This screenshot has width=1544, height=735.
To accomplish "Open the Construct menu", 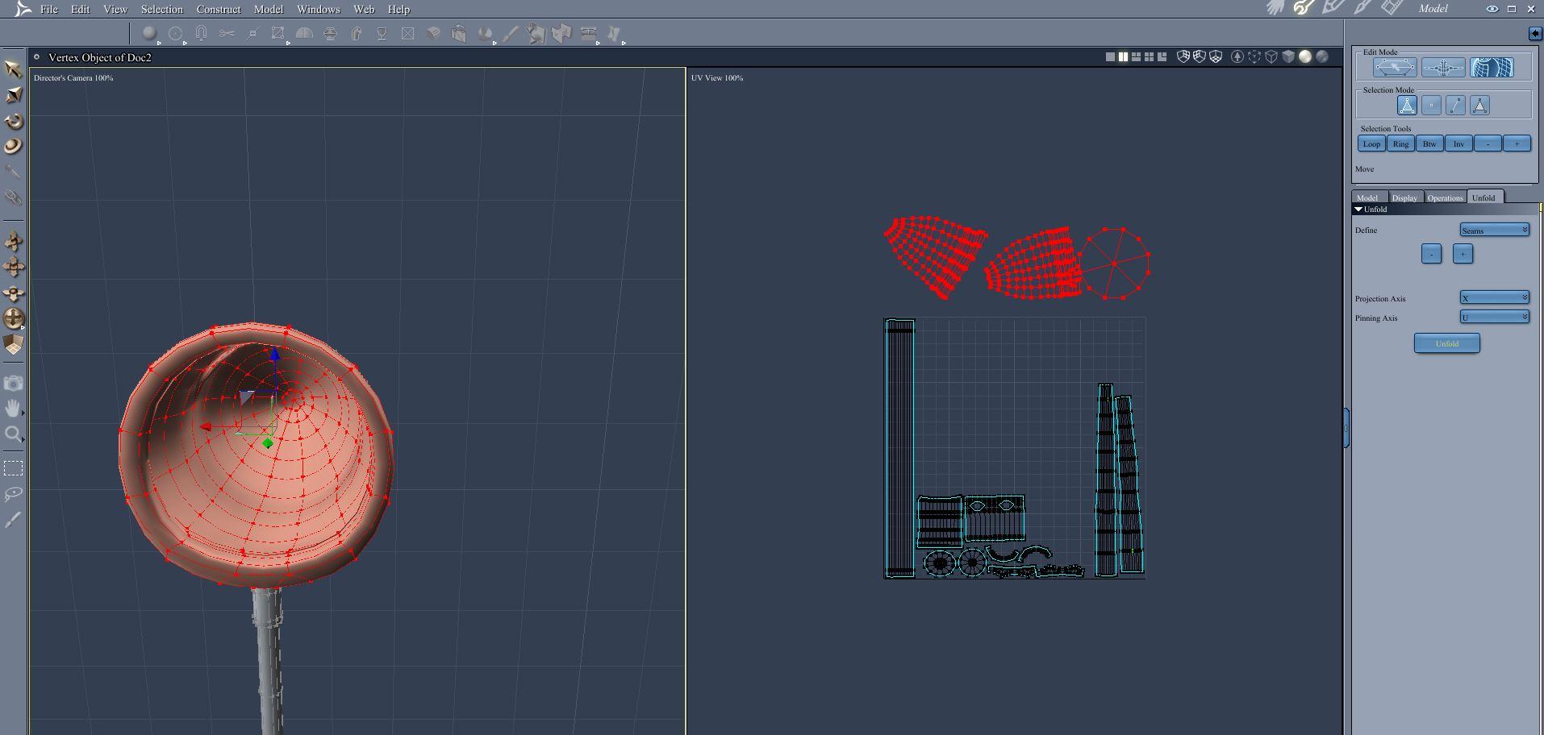I will (x=219, y=9).
